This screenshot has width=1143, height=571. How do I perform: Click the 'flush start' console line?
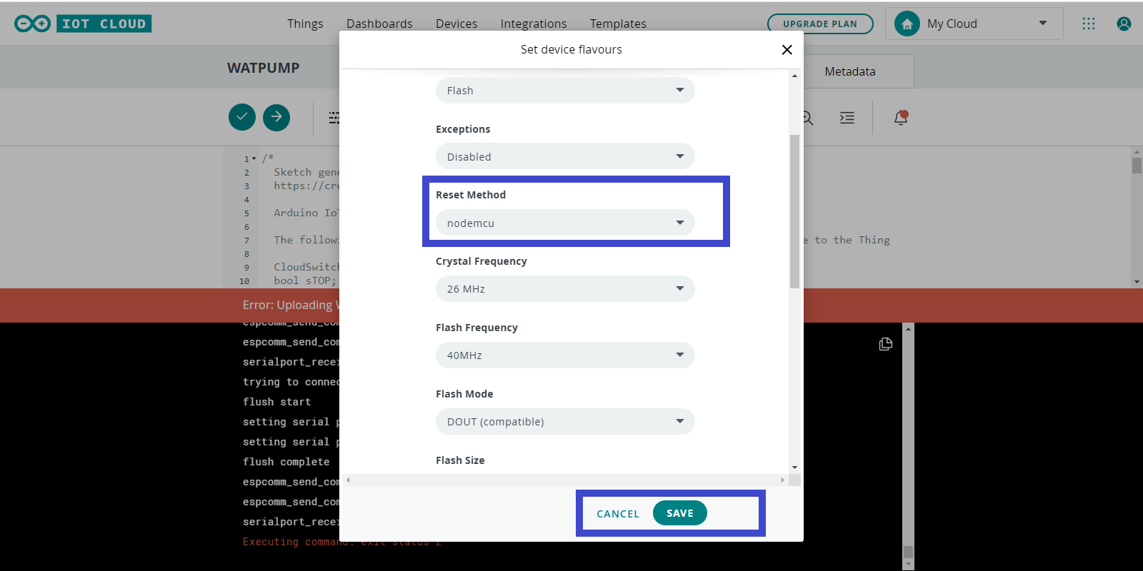pos(276,402)
